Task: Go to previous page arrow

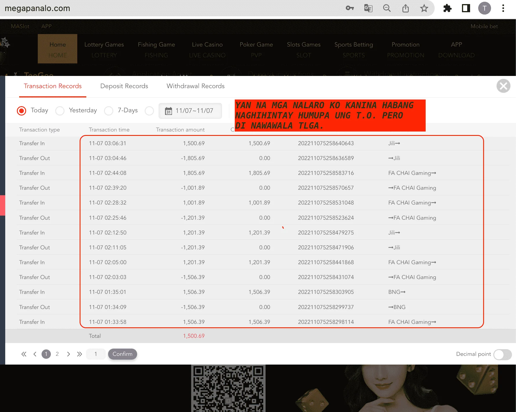Action: pyautogui.click(x=35, y=354)
